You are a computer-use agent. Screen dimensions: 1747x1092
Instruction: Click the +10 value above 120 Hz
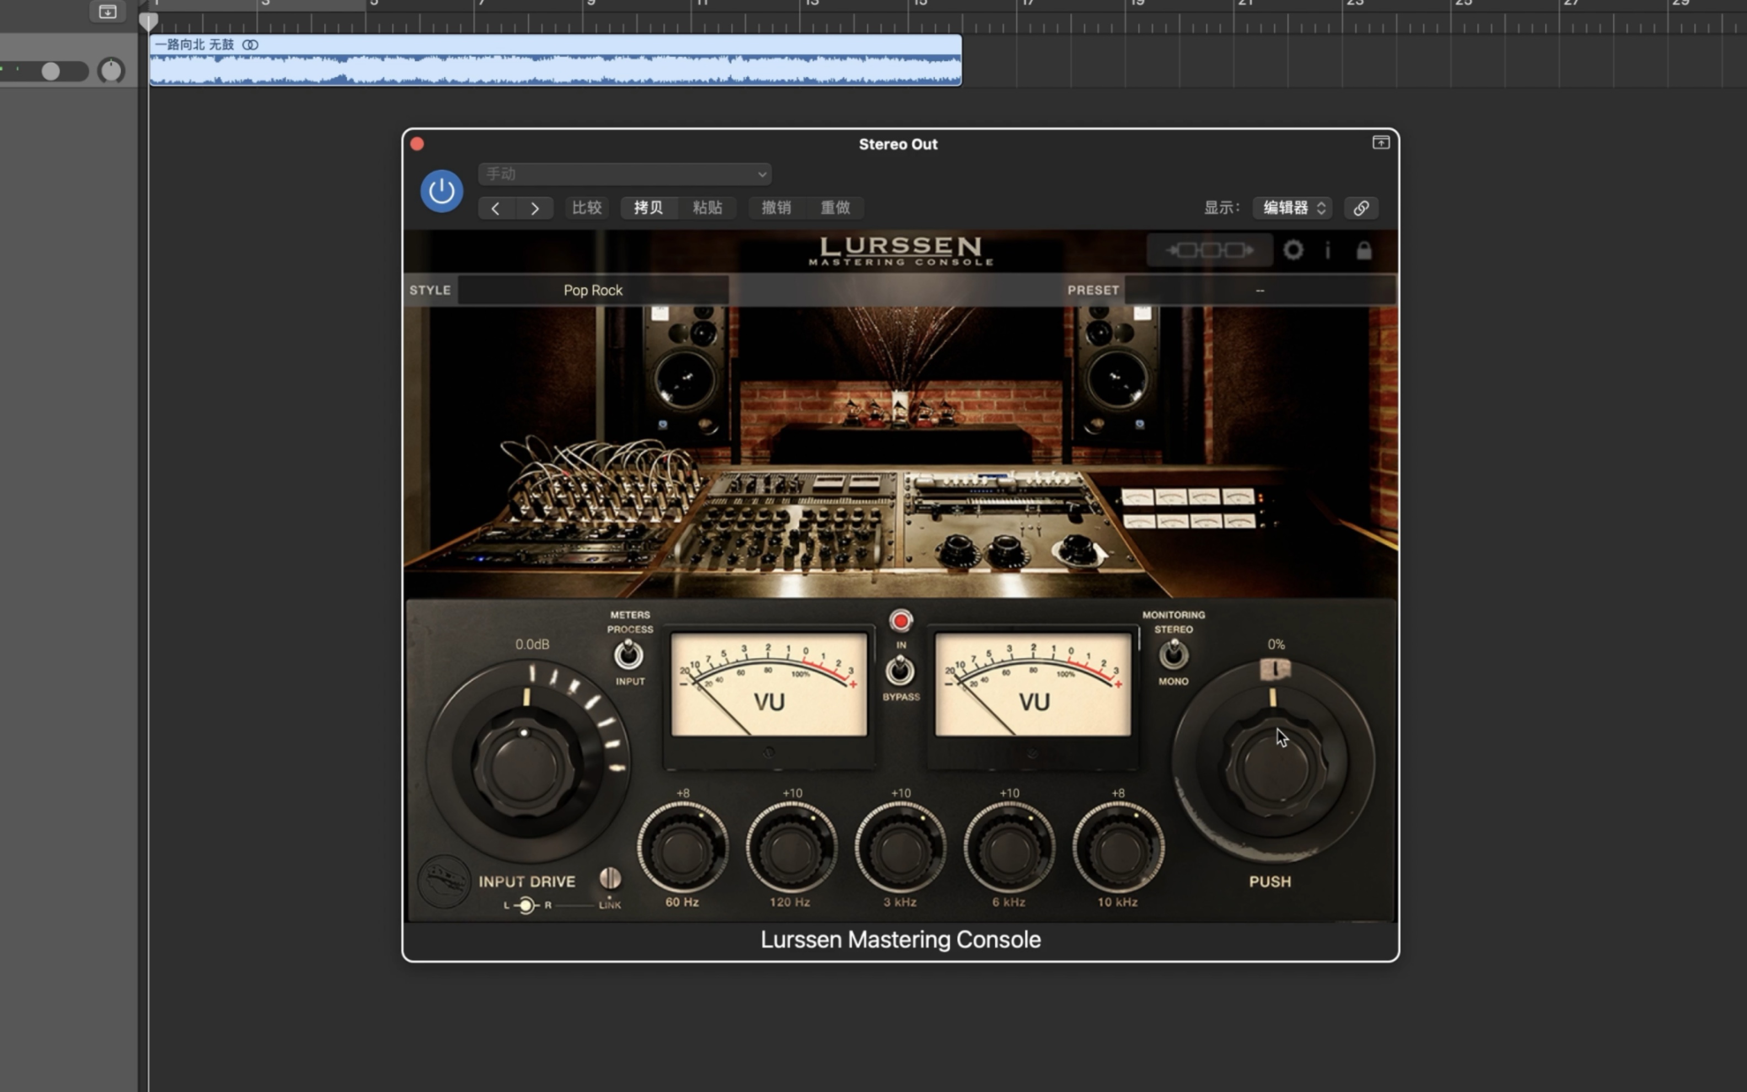[792, 793]
